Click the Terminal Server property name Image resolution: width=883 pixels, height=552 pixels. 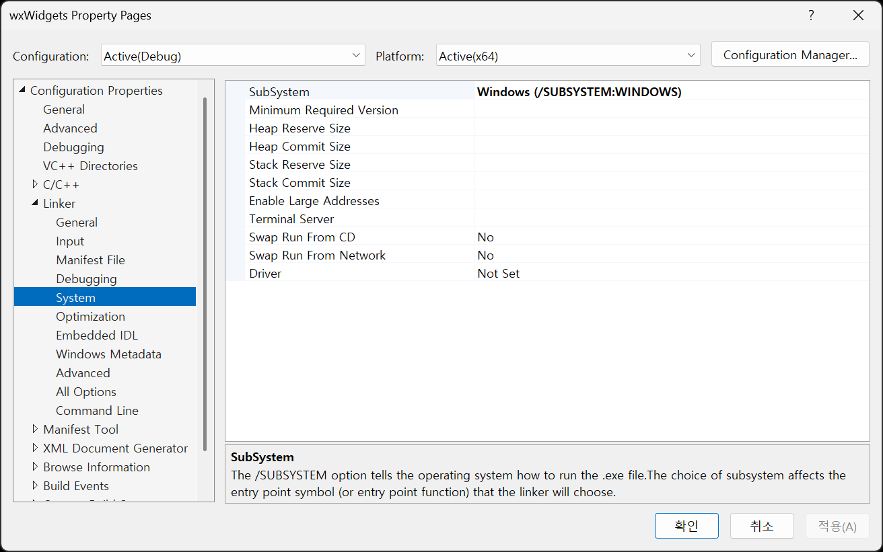pos(291,219)
